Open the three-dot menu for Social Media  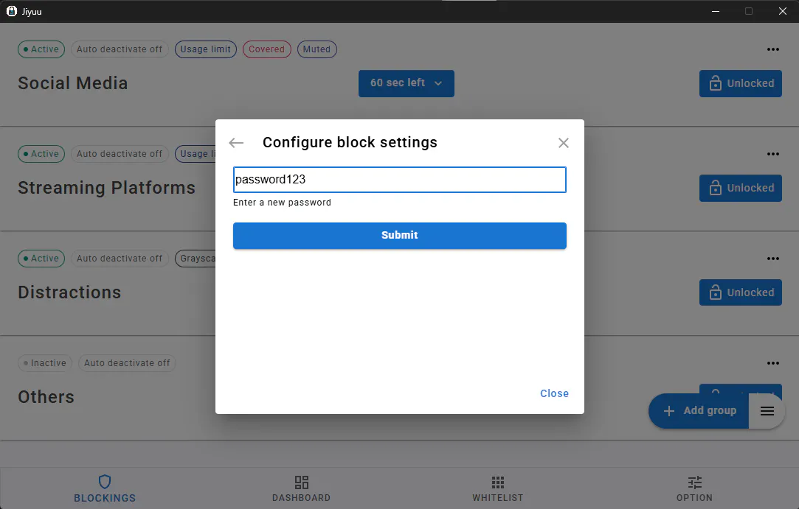[x=772, y=49]
